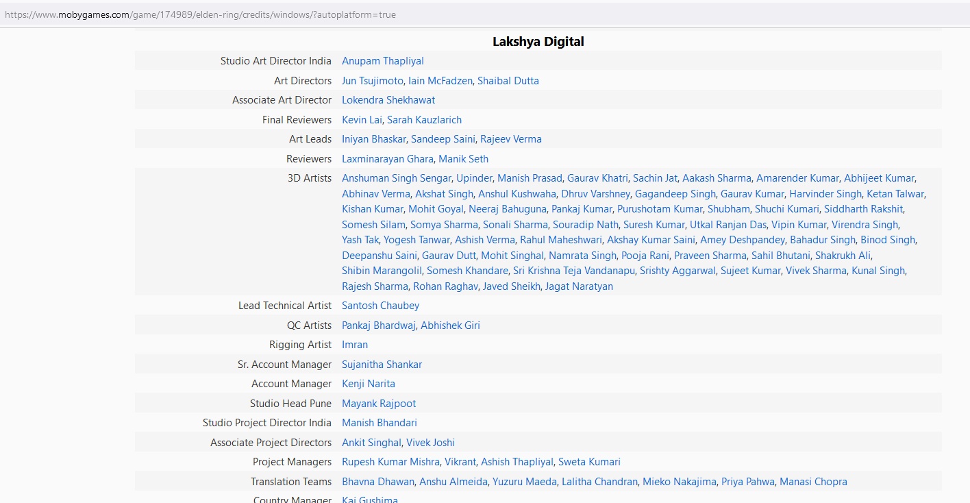Click the Abhishek Giri link
970x503 pixels.
pyautogui.click(x=450, y=326)
